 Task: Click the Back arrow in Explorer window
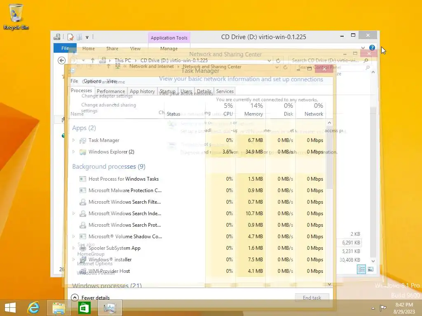(62, 60)
